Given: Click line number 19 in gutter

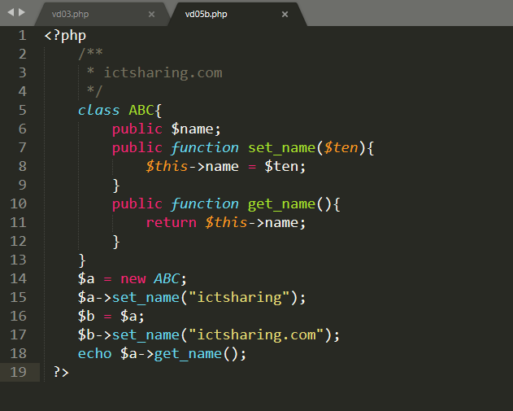Looking at the screenshot, I should pos(19,372).
